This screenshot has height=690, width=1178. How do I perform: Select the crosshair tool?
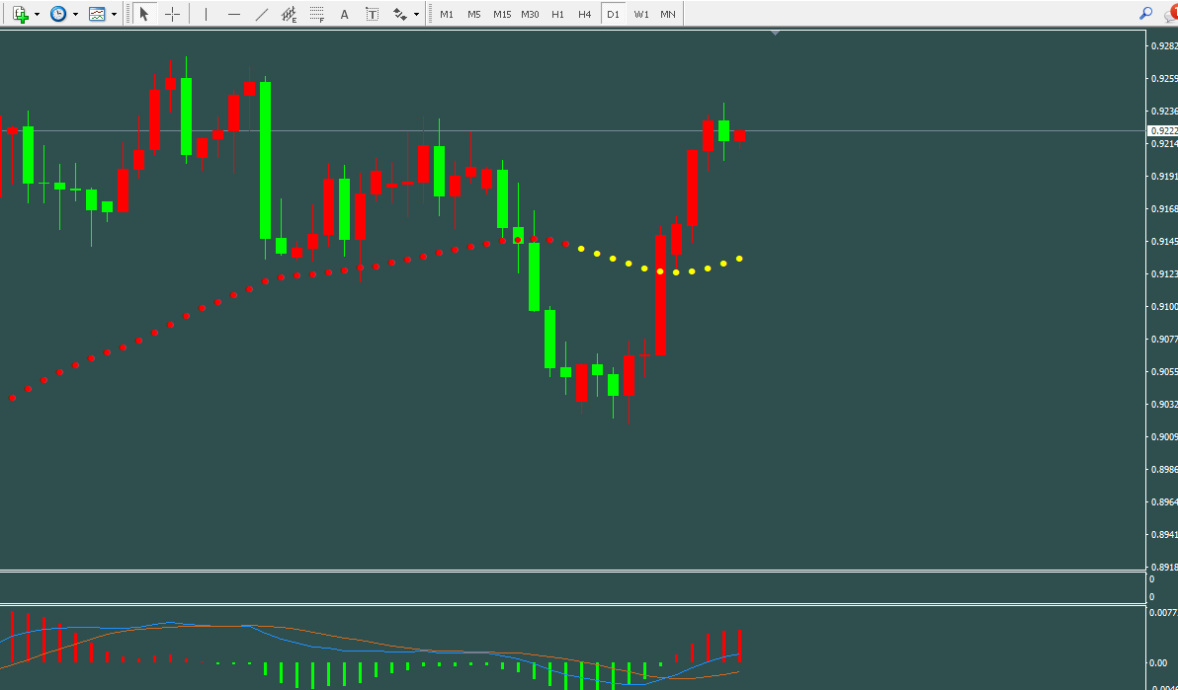[173, 14]
